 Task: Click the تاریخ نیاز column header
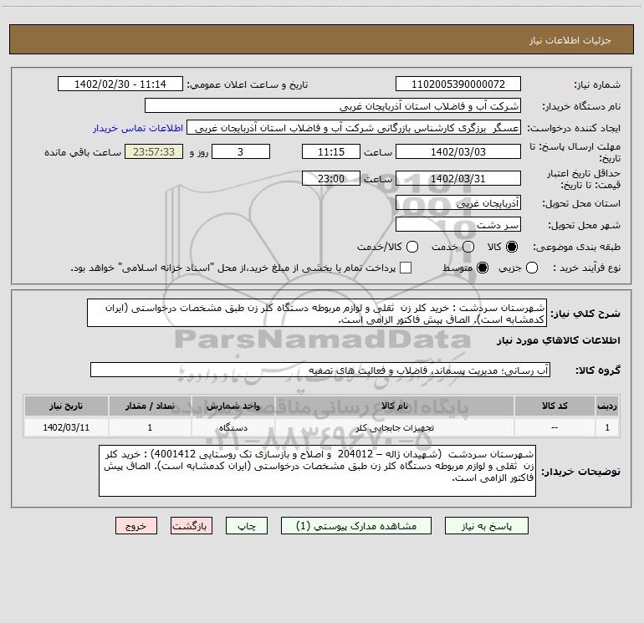66,406
